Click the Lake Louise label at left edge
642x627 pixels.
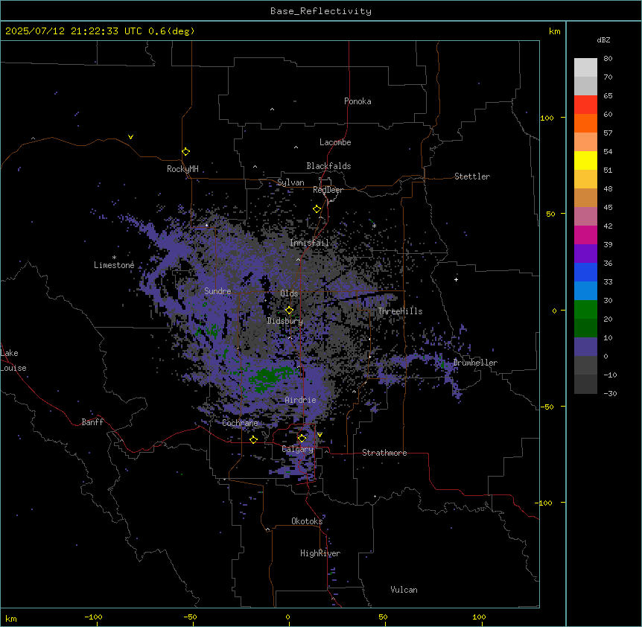coord(13,360)
